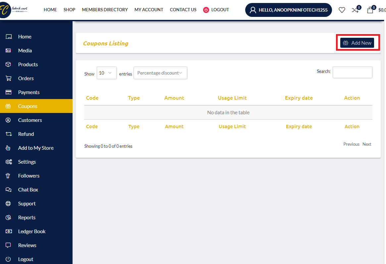This screenshot has height=264, width=386.
Task: Open the entries count dropdown showing 10
Action: pyautogui.click(x=106, y=73)
